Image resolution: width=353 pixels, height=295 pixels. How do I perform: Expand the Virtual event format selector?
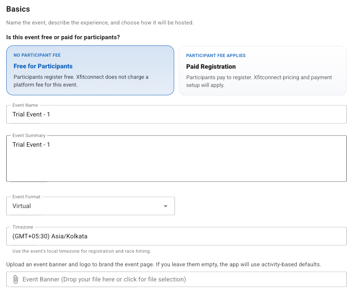pos(91,206)
